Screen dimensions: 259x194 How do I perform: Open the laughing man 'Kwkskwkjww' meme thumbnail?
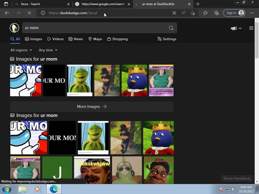pyautogui.click(x=92, y=170)
